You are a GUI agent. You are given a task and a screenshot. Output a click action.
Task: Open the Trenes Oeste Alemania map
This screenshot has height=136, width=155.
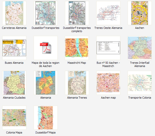[x=108, y=13]
